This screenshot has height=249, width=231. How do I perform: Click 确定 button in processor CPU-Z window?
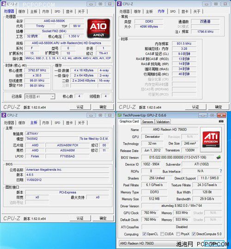(103, 107)
